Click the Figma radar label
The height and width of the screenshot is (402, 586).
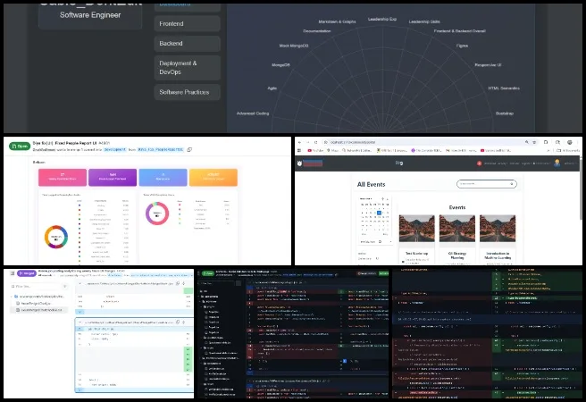(x=462, y=46)
